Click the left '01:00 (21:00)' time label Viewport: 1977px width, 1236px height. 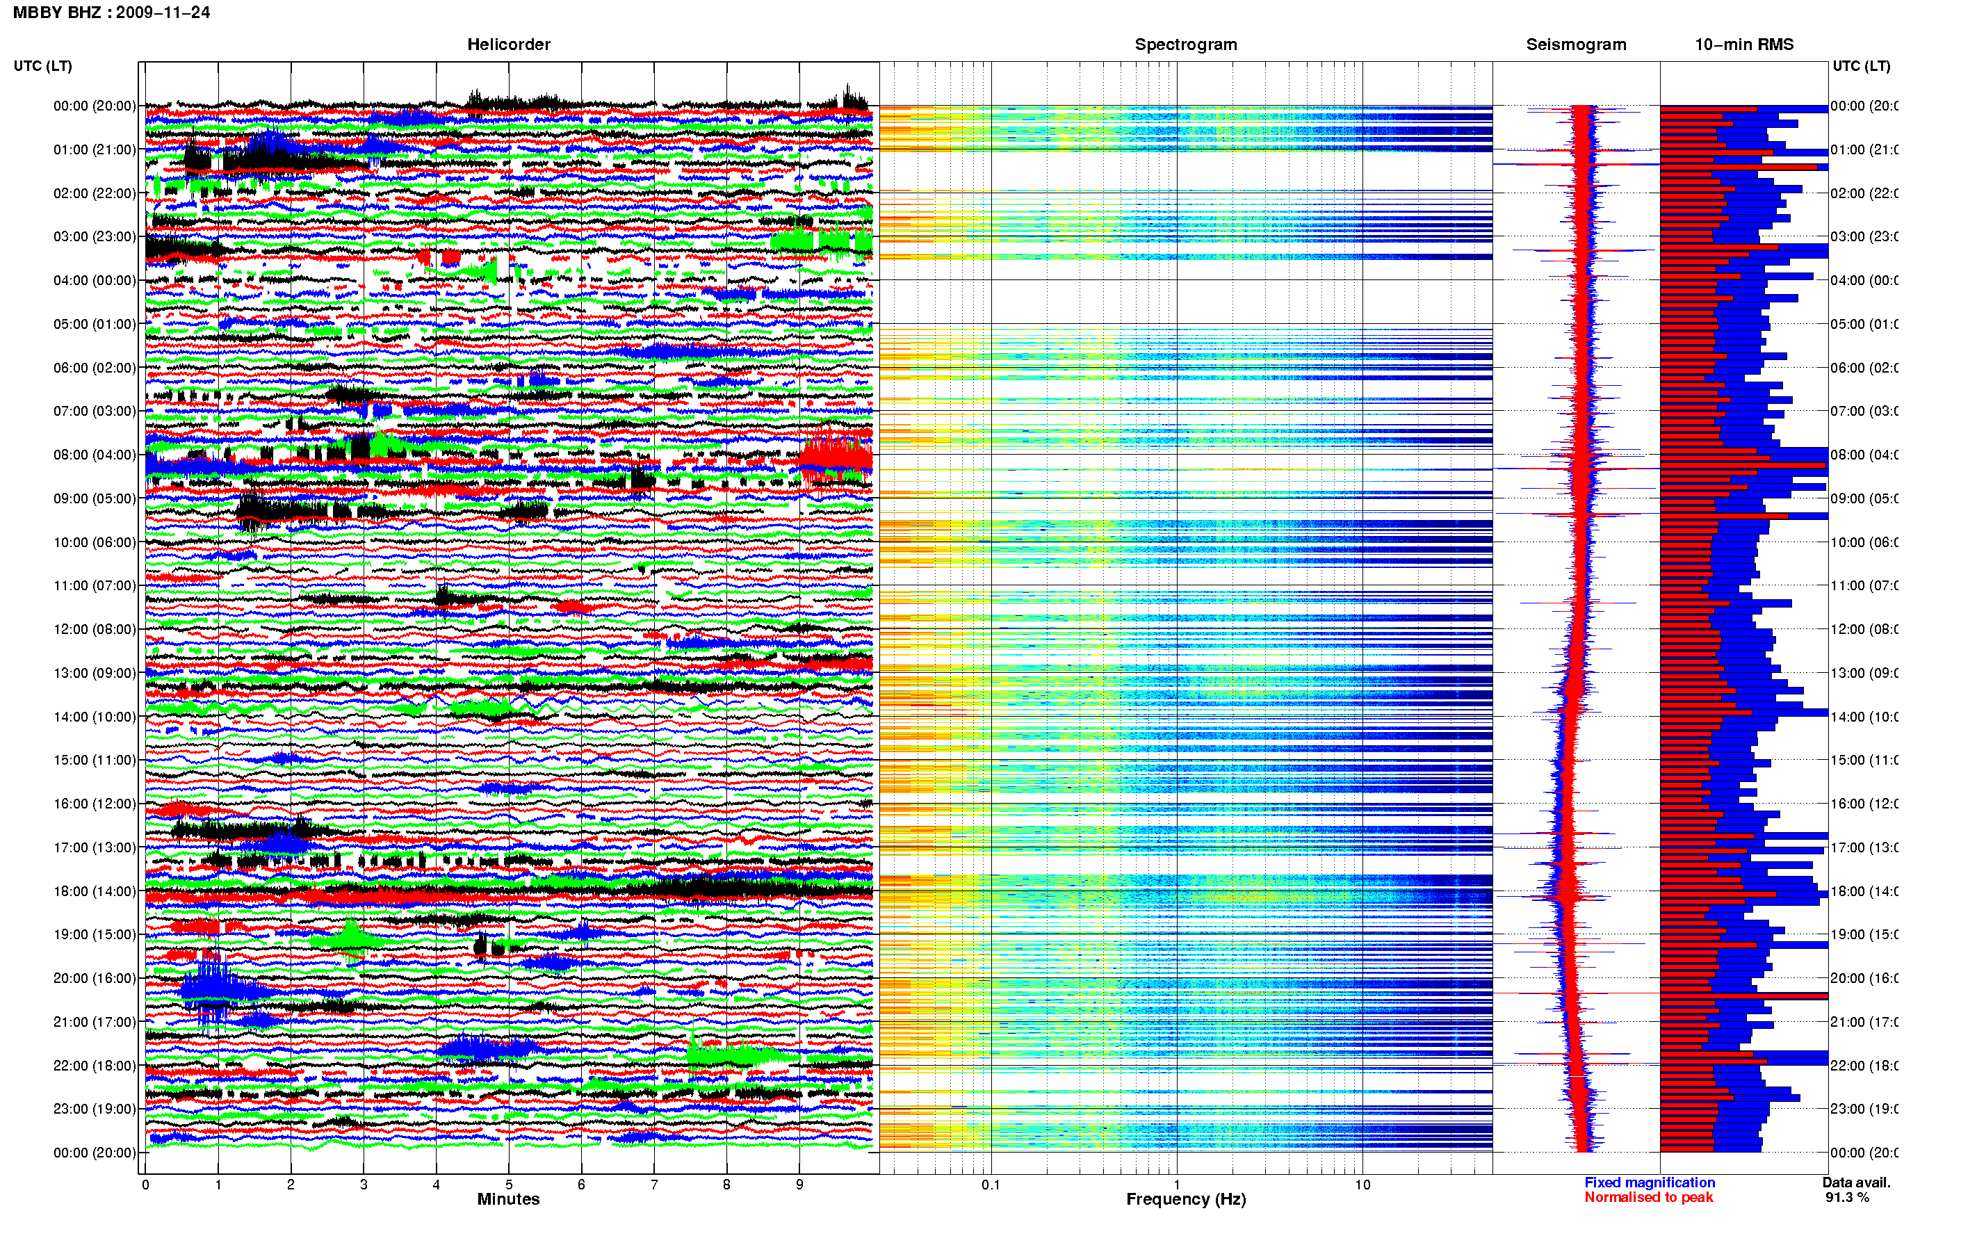(95, 149)
